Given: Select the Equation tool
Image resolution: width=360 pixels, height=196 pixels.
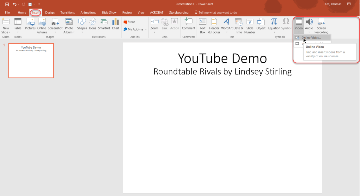Looking at the screenshot, I should tap(274, 25).
